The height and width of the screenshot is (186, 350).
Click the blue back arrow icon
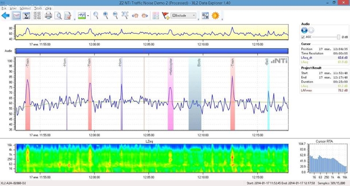pos(6,16)
